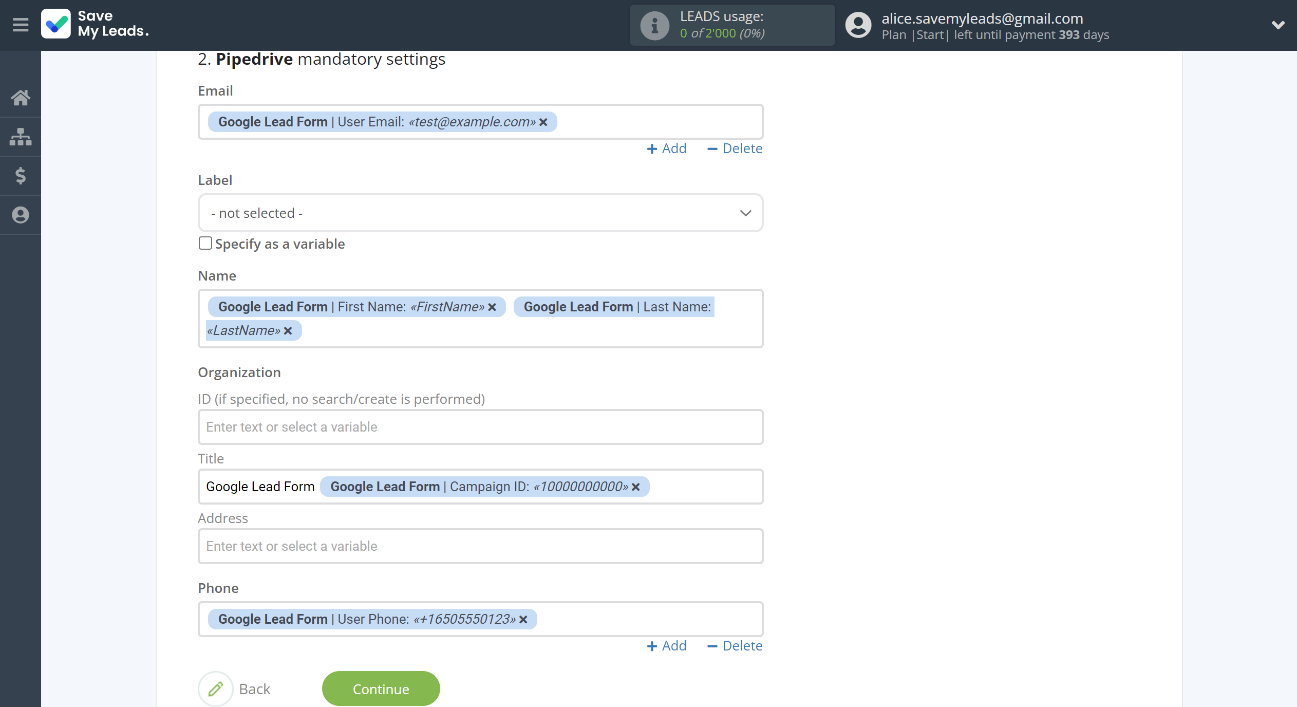Click the Organization Title field
1297x707 pixels.
click(481, 487)
